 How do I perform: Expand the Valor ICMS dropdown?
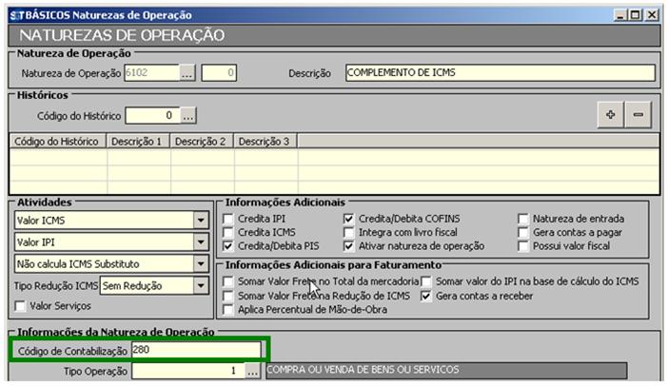(x=200, y=220)
